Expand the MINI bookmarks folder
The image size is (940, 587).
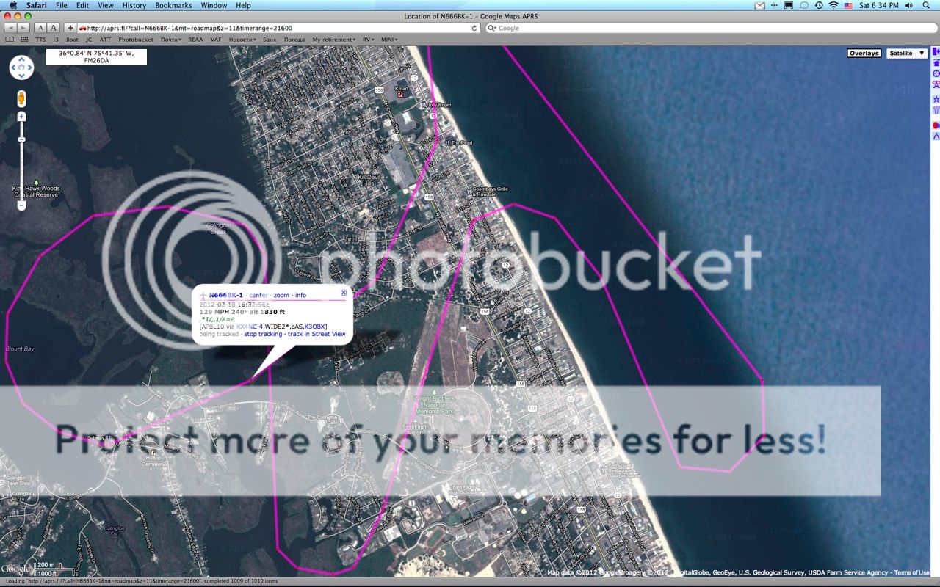(389, 40)
